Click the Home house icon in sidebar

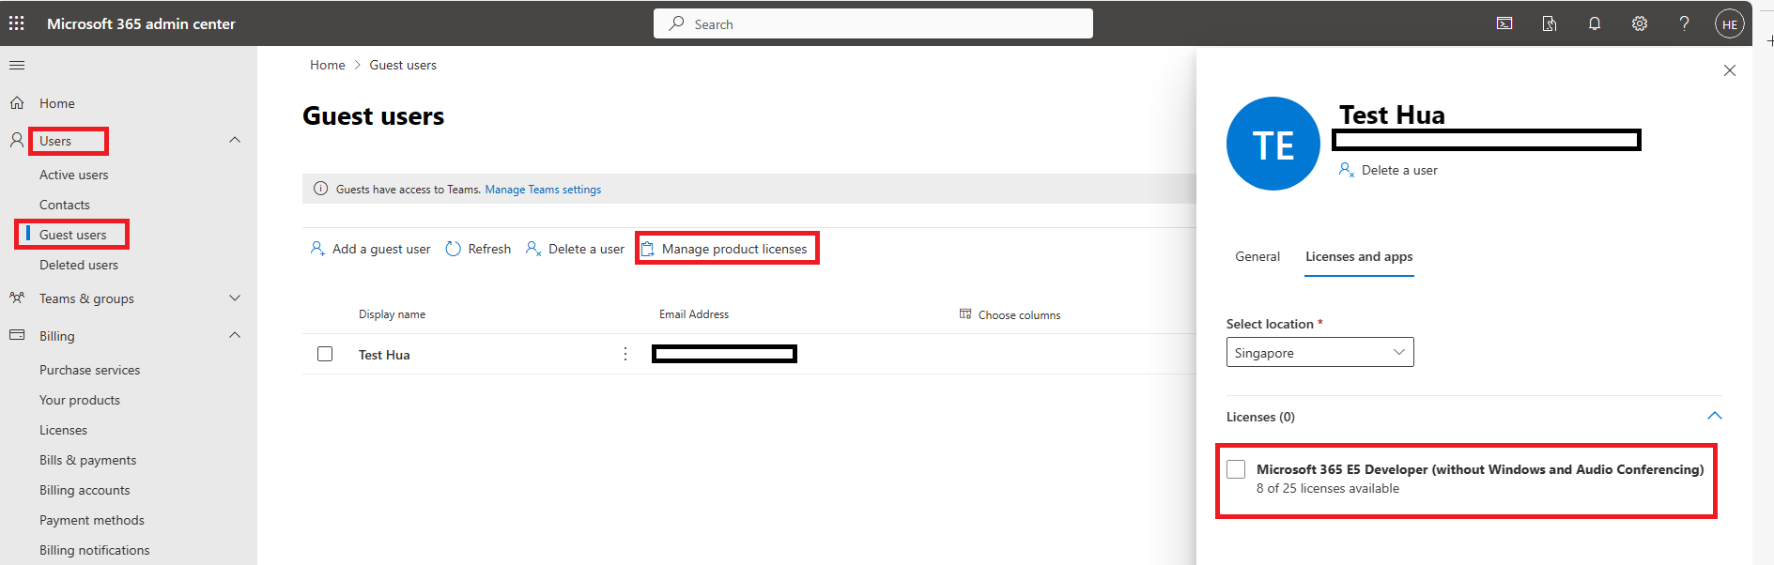coord(17,102)
